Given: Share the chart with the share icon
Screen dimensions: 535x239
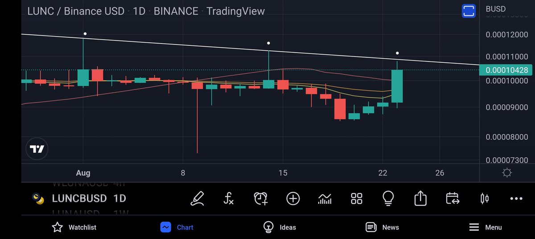Looking at the screenshot, I should click(x=420, y=198).
